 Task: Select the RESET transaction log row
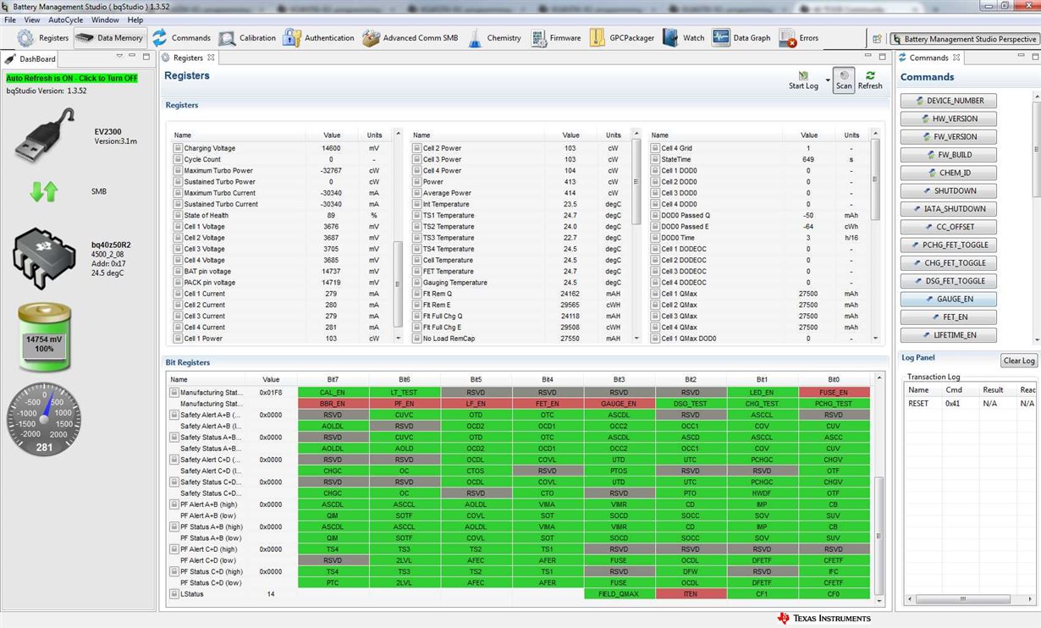(x=971, y=404)
